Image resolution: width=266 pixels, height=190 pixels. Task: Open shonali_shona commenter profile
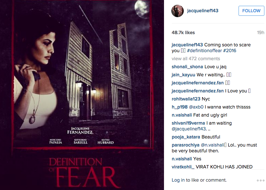coord(187,67)
